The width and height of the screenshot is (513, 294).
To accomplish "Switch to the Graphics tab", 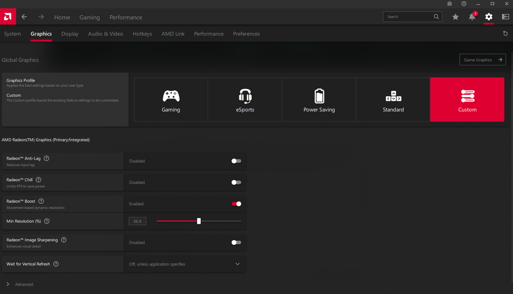I will (x=41, y=34).
